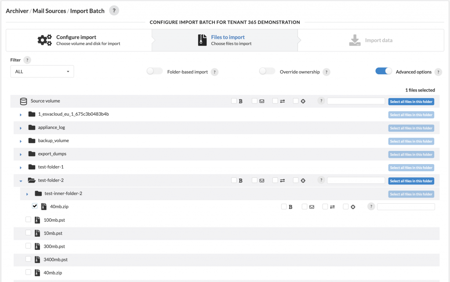
Task: Open help for Folder-based import
Action: click(214, 72)
